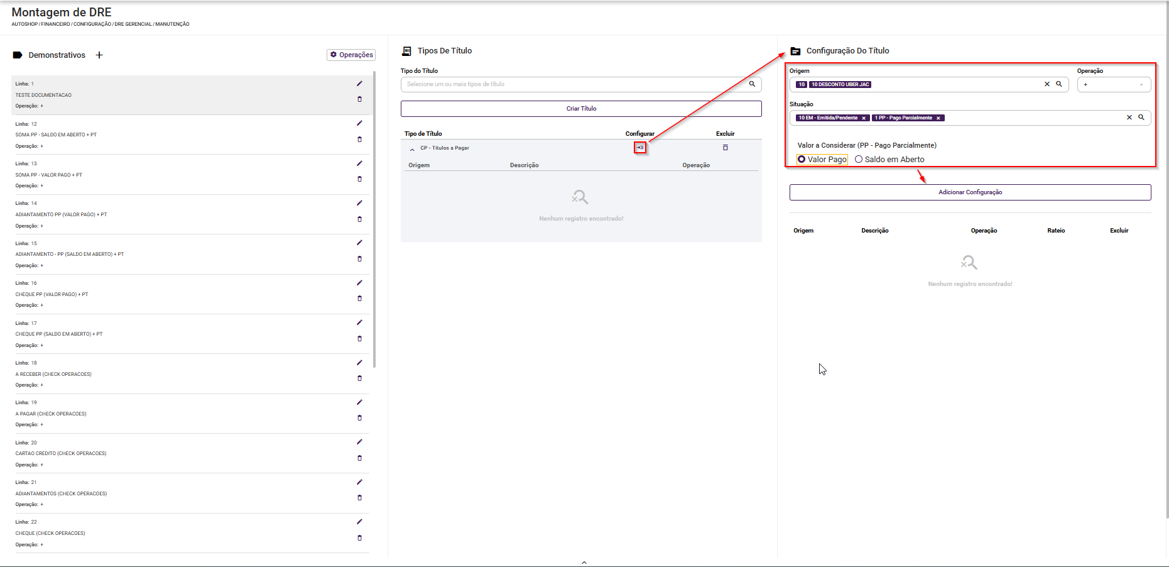The height and width of the screenshot is (567, 1169).
Task: Click the Demonstrativos list scrollbar
Action: coord(374,219)
